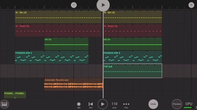197x110 pixels.
Task: Select the second PHONKIN 808 5 clip
Action: pos(133,57)
